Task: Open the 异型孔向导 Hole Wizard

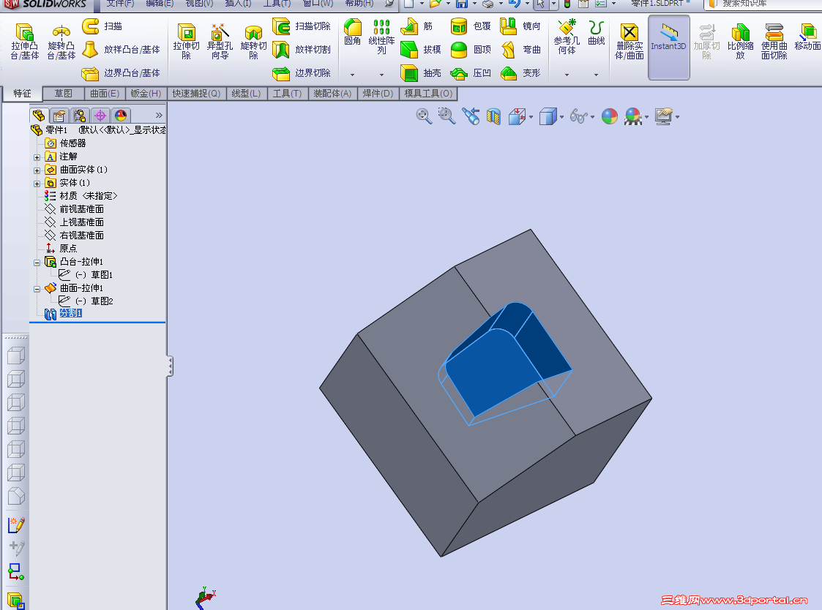Action: pos(219,40)
